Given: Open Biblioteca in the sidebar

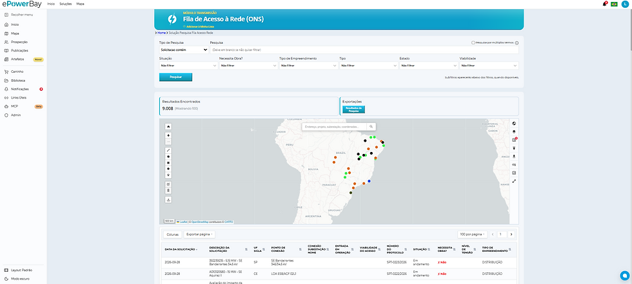Looking at the screenshot, I should [18, 80].
